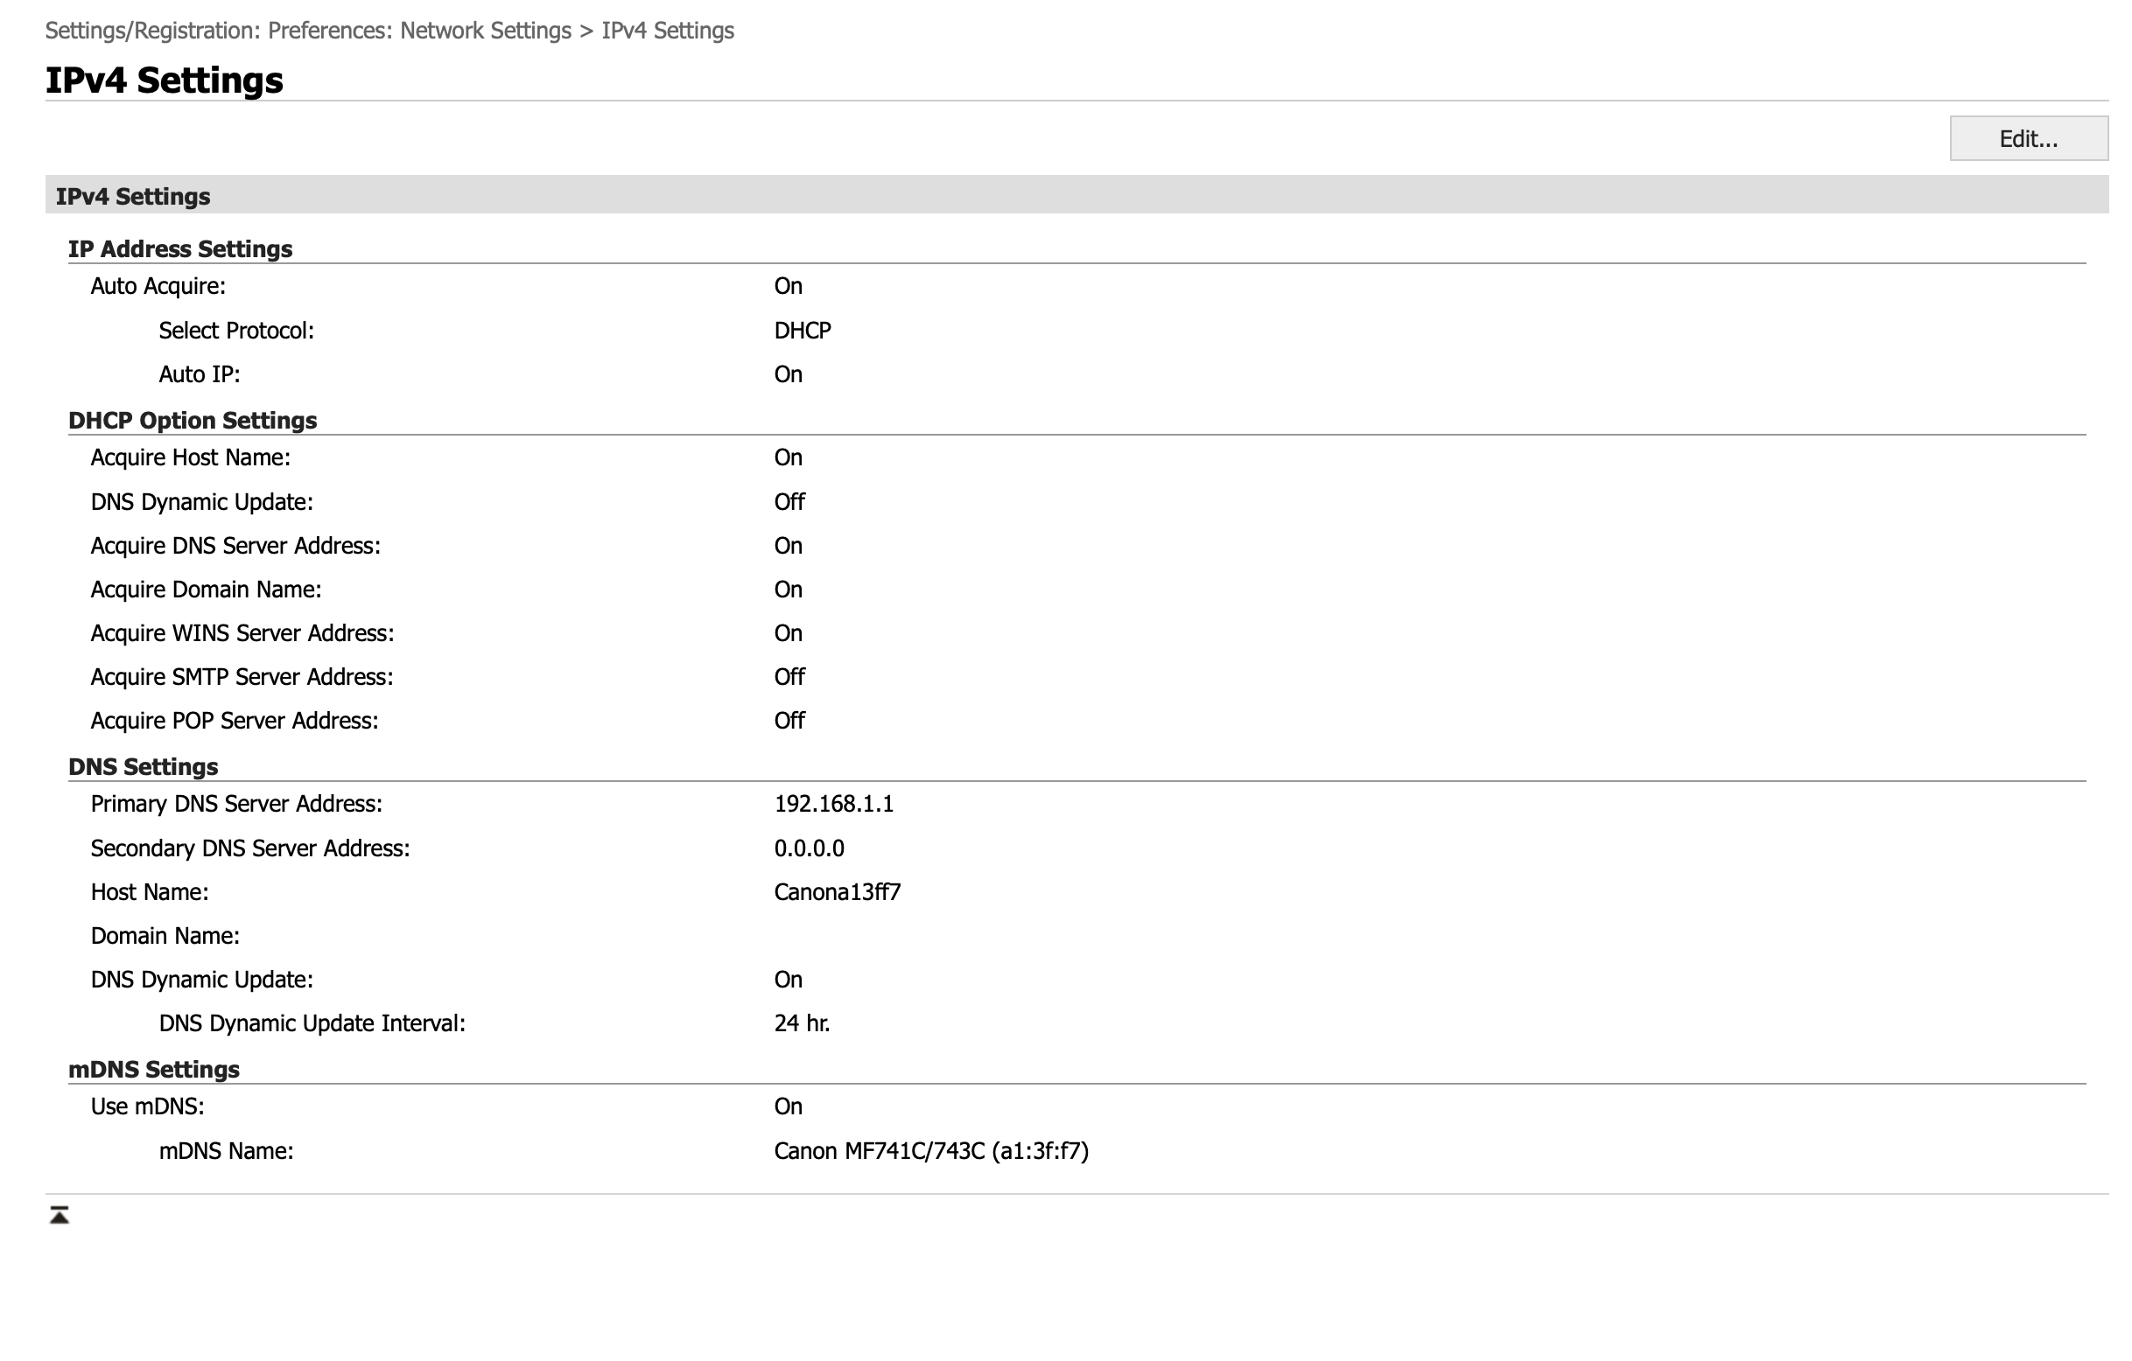Click the Auto IP On value
Image resolution: width=2132 pixels, height=1361 pixels.
click(788, 373)
